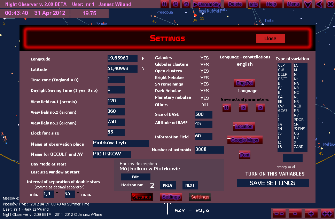Open the Menu button
Viewport: 335px width, 219px height.
pyautogui.click(x=293, y=4)
